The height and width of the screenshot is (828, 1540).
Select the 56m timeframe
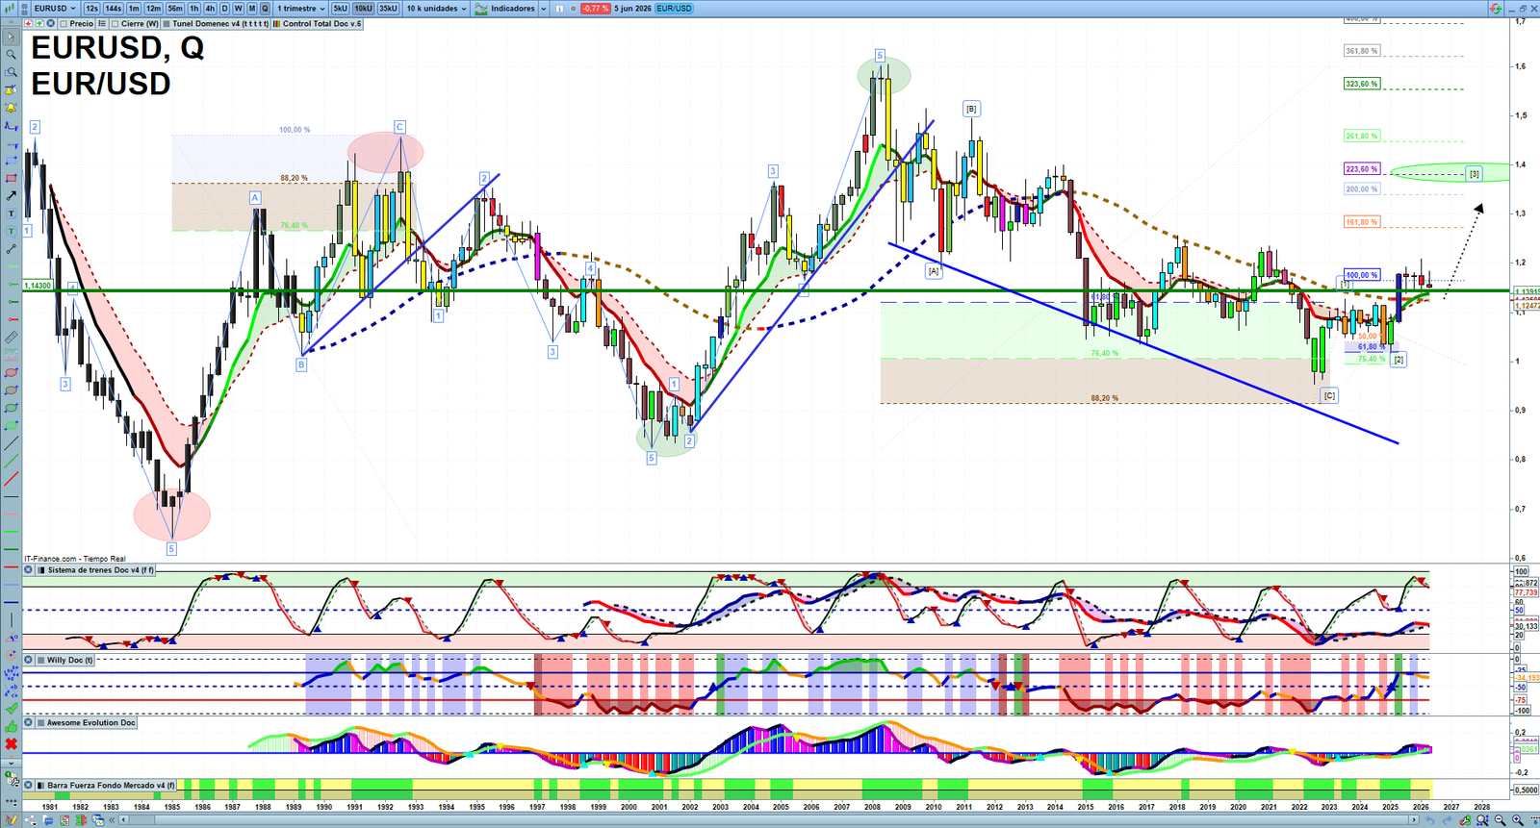[175, 8]
